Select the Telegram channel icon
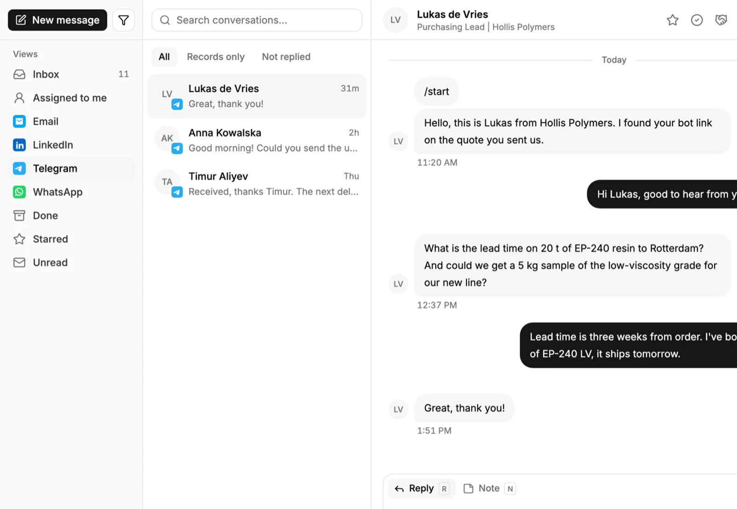 pyautogui.click(x=19, y=168)
